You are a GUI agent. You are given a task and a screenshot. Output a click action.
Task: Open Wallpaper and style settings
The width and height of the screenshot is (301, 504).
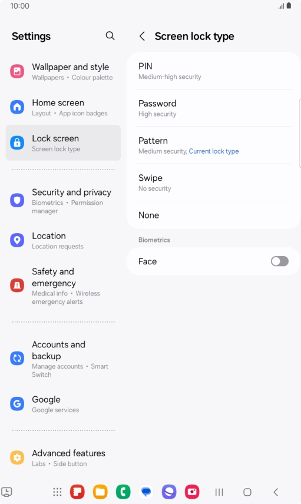pyautogui.click(x=63, y=71)
